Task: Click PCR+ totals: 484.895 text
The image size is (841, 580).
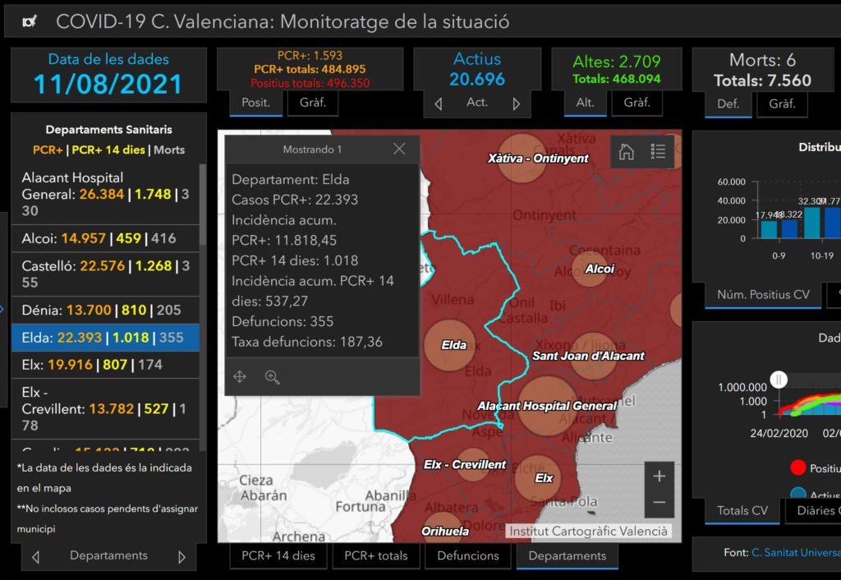Action: (x=310, y=69)
